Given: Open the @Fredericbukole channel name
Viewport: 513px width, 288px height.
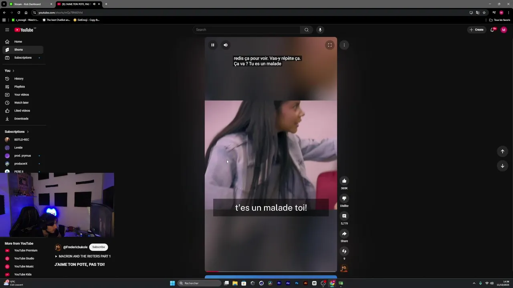Looking at the screenshot, I should coord(75,247).
